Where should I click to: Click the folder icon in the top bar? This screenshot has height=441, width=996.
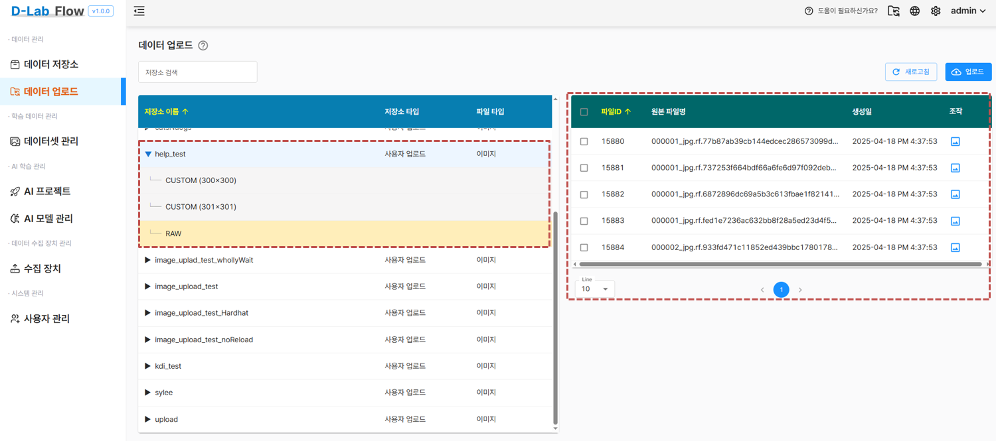tap(894, 11)
